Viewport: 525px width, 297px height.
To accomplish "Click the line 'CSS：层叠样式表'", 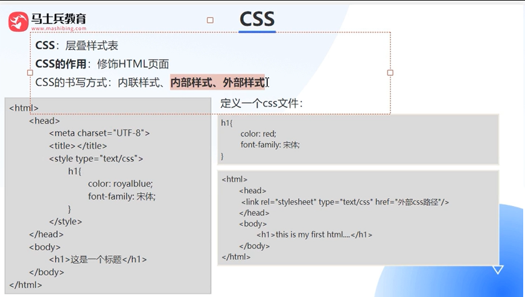I will click(x=77, y=45).
